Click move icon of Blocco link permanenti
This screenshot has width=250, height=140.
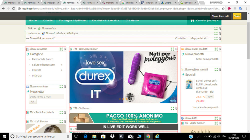point(216,38)
